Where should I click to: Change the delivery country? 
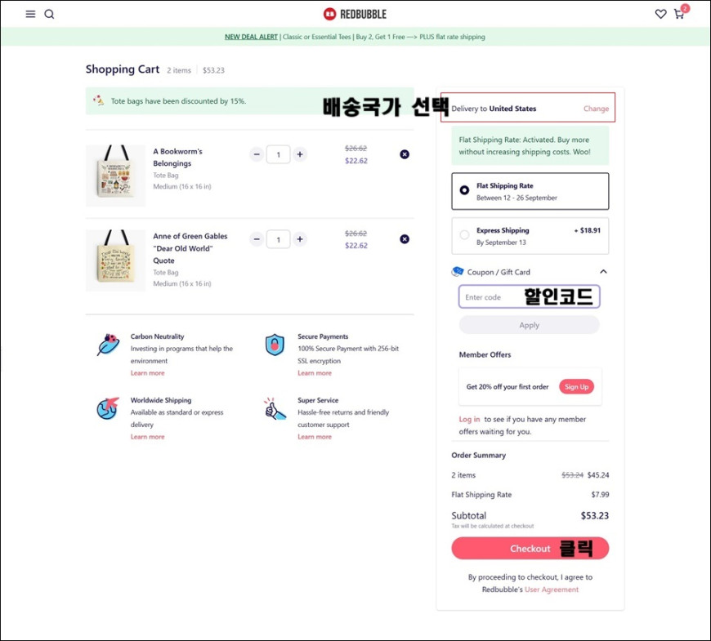coord(596,109)
